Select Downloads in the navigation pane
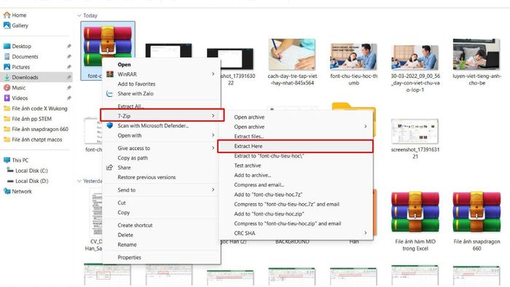510x287 pixels. tap(25, 77)
